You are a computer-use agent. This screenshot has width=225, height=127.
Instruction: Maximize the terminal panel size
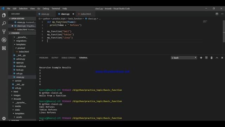point(217,58)
